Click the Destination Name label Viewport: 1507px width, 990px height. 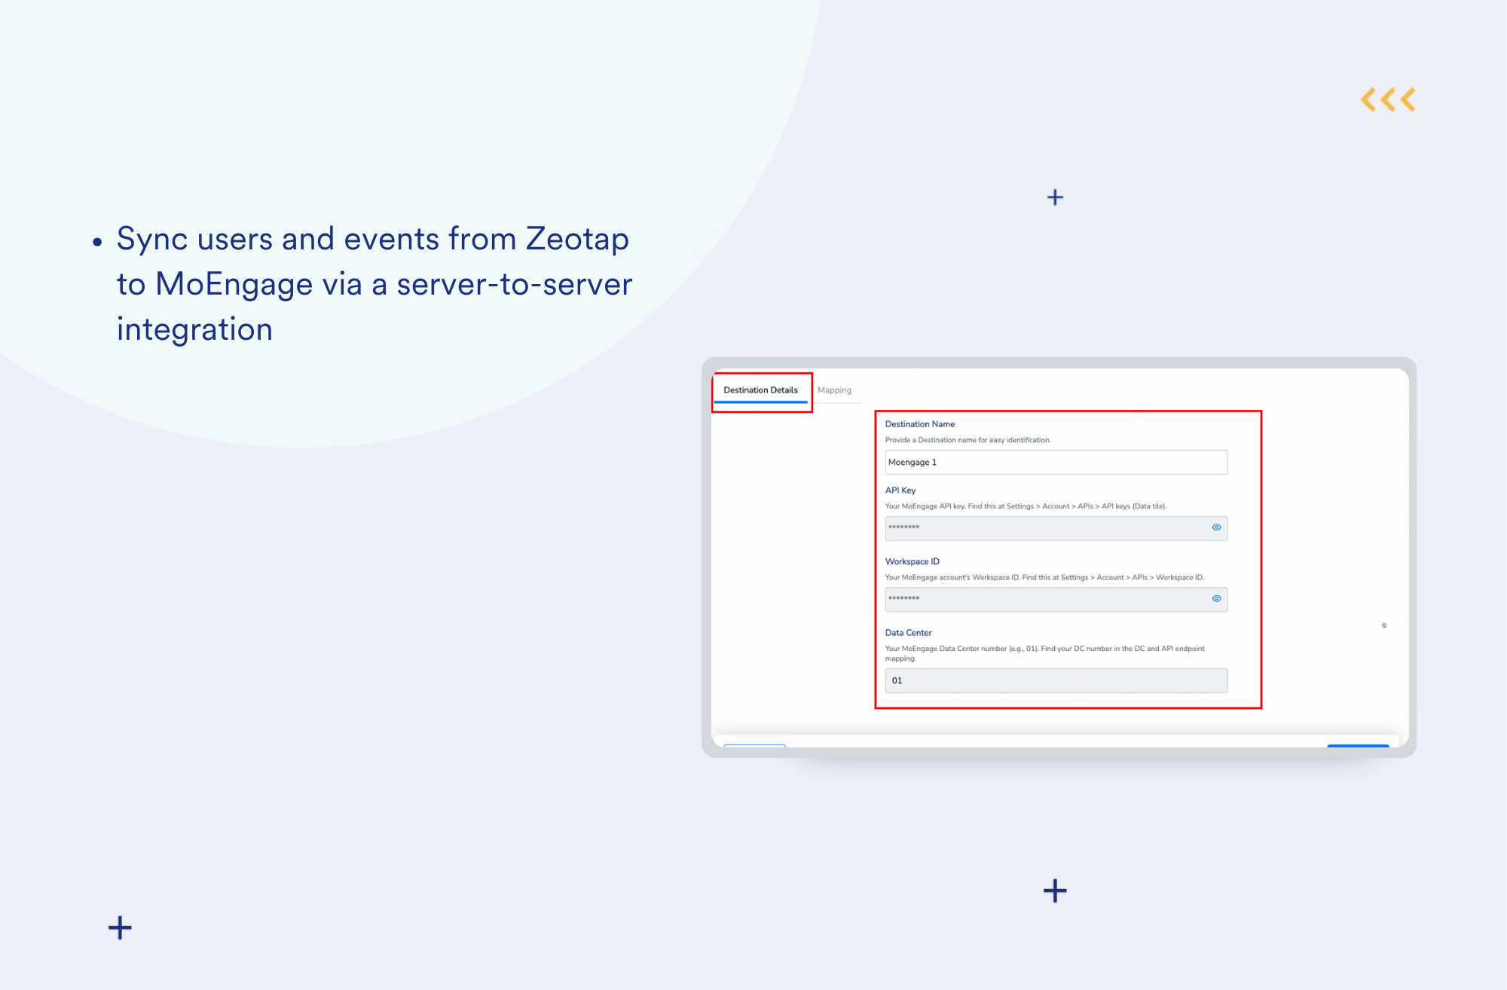click(919, 424)
